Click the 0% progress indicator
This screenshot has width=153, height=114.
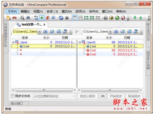103,96
